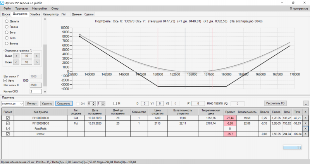The height and width of the screenshot is (164, 310).
Task: Delete the RI160000BC0 Call row with X
Action: click(x=305, y=118)
